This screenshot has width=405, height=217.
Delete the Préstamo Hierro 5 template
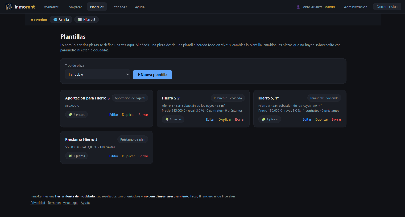click(x=143, y=156)
